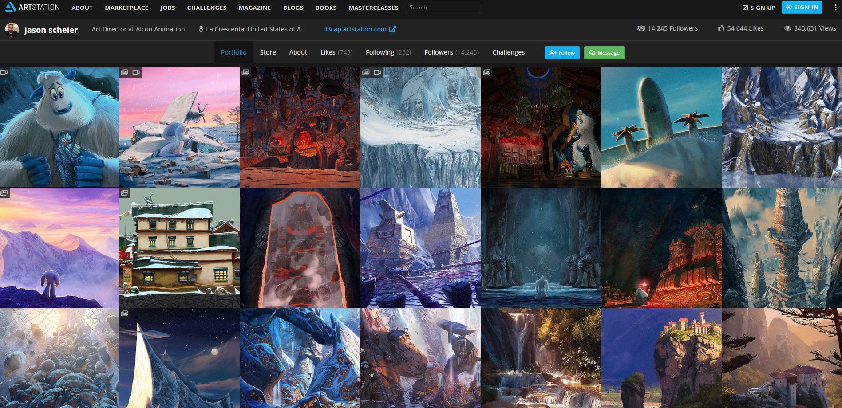842x408 pixels.
Task: Click the eye views icon
Action: [x=788, y=28]
